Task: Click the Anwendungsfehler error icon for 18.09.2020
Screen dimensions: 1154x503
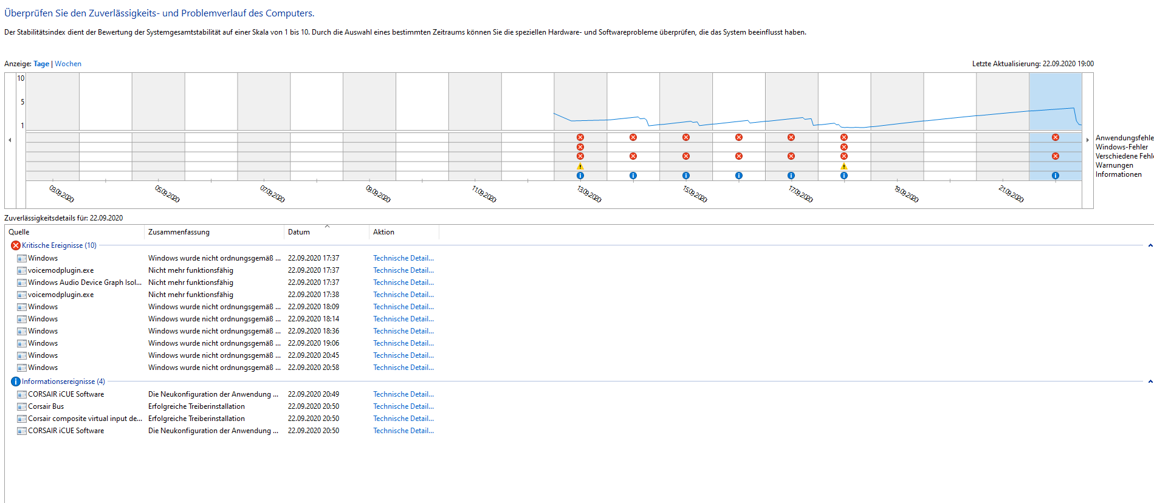Action: pos(844,137)
